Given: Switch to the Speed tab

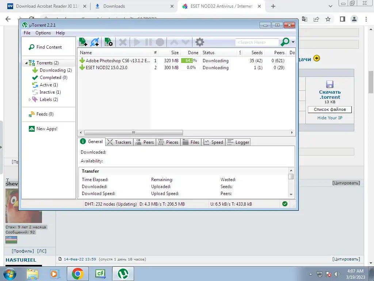Looking at the screenshot, I should click(213, 142).
